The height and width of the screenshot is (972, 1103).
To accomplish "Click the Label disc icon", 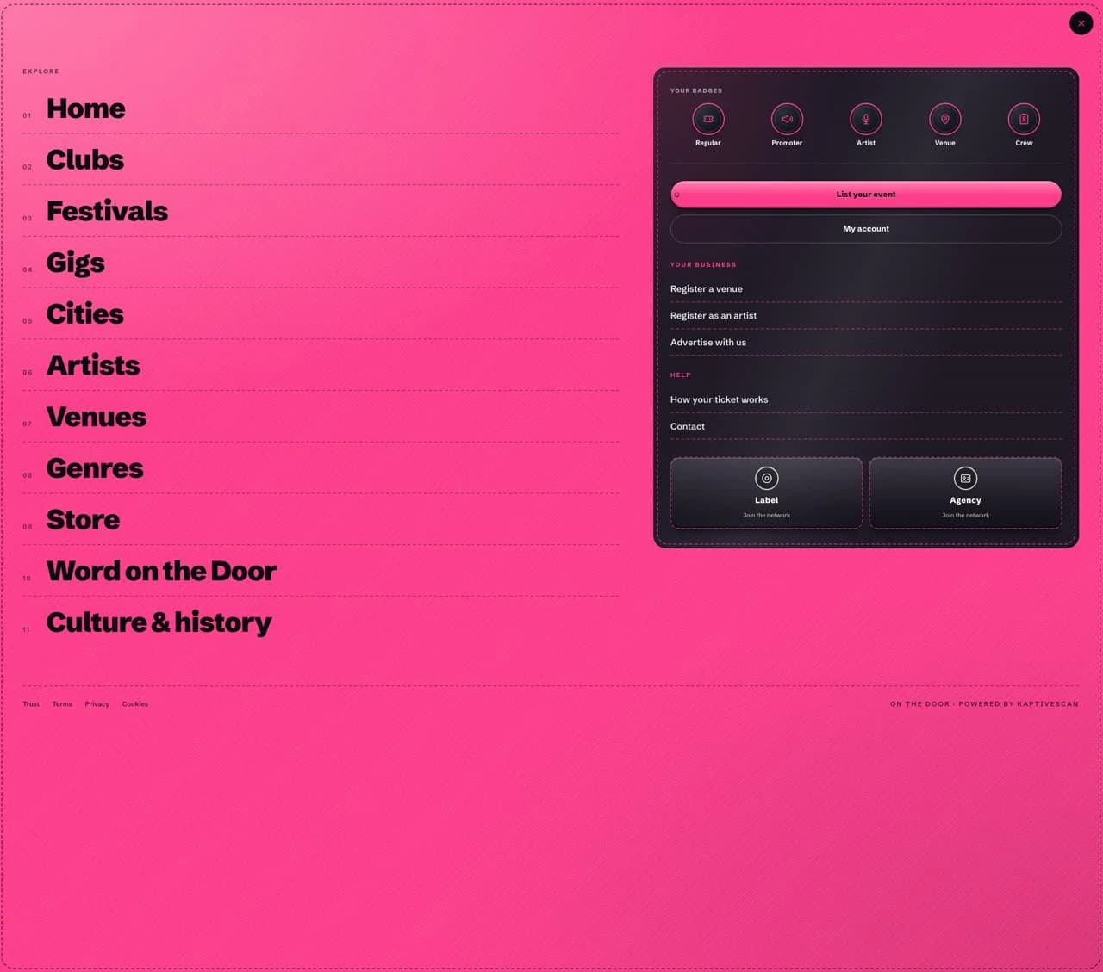I will (x=767, y=478).
